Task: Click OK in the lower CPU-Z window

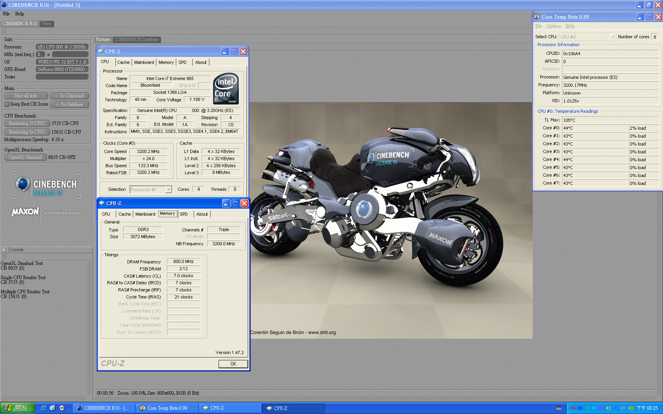Action: [x=233, y=364]
